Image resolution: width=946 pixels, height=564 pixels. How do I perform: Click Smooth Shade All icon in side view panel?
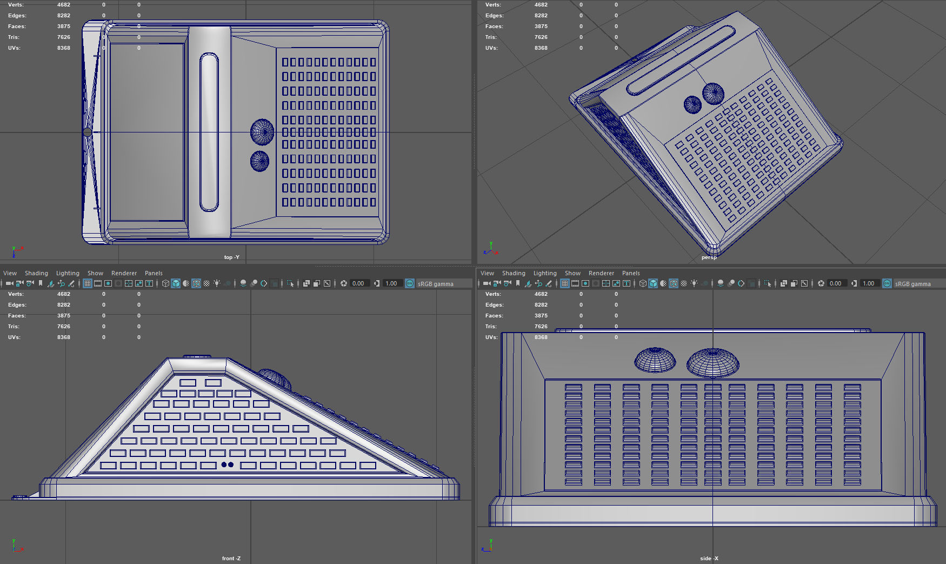(x=653, y=283)
